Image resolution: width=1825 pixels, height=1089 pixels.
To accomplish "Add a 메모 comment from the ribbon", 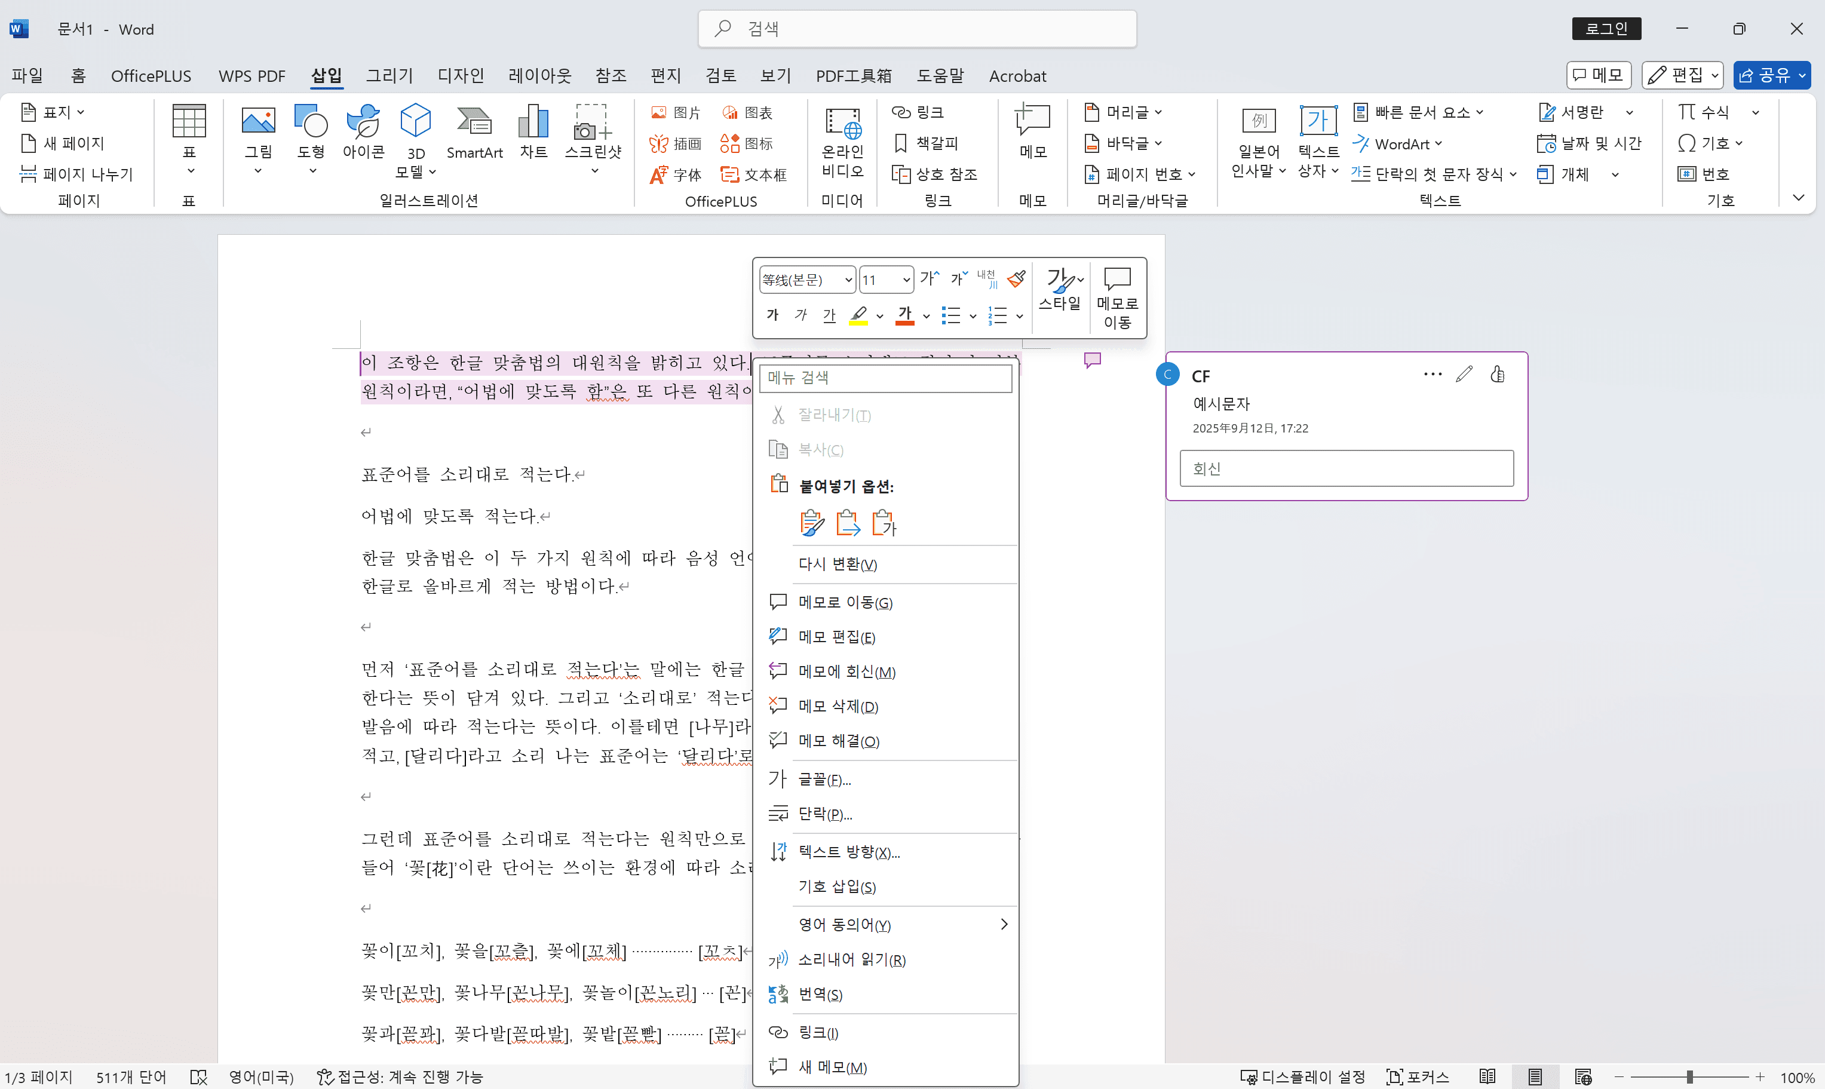I will pyautogui.click(x=1032, y=132).
